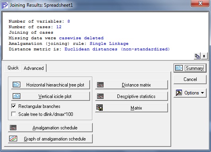Click the 'Number of variables: 8' line
Screen dimensions: 211x152
point(39,21)
